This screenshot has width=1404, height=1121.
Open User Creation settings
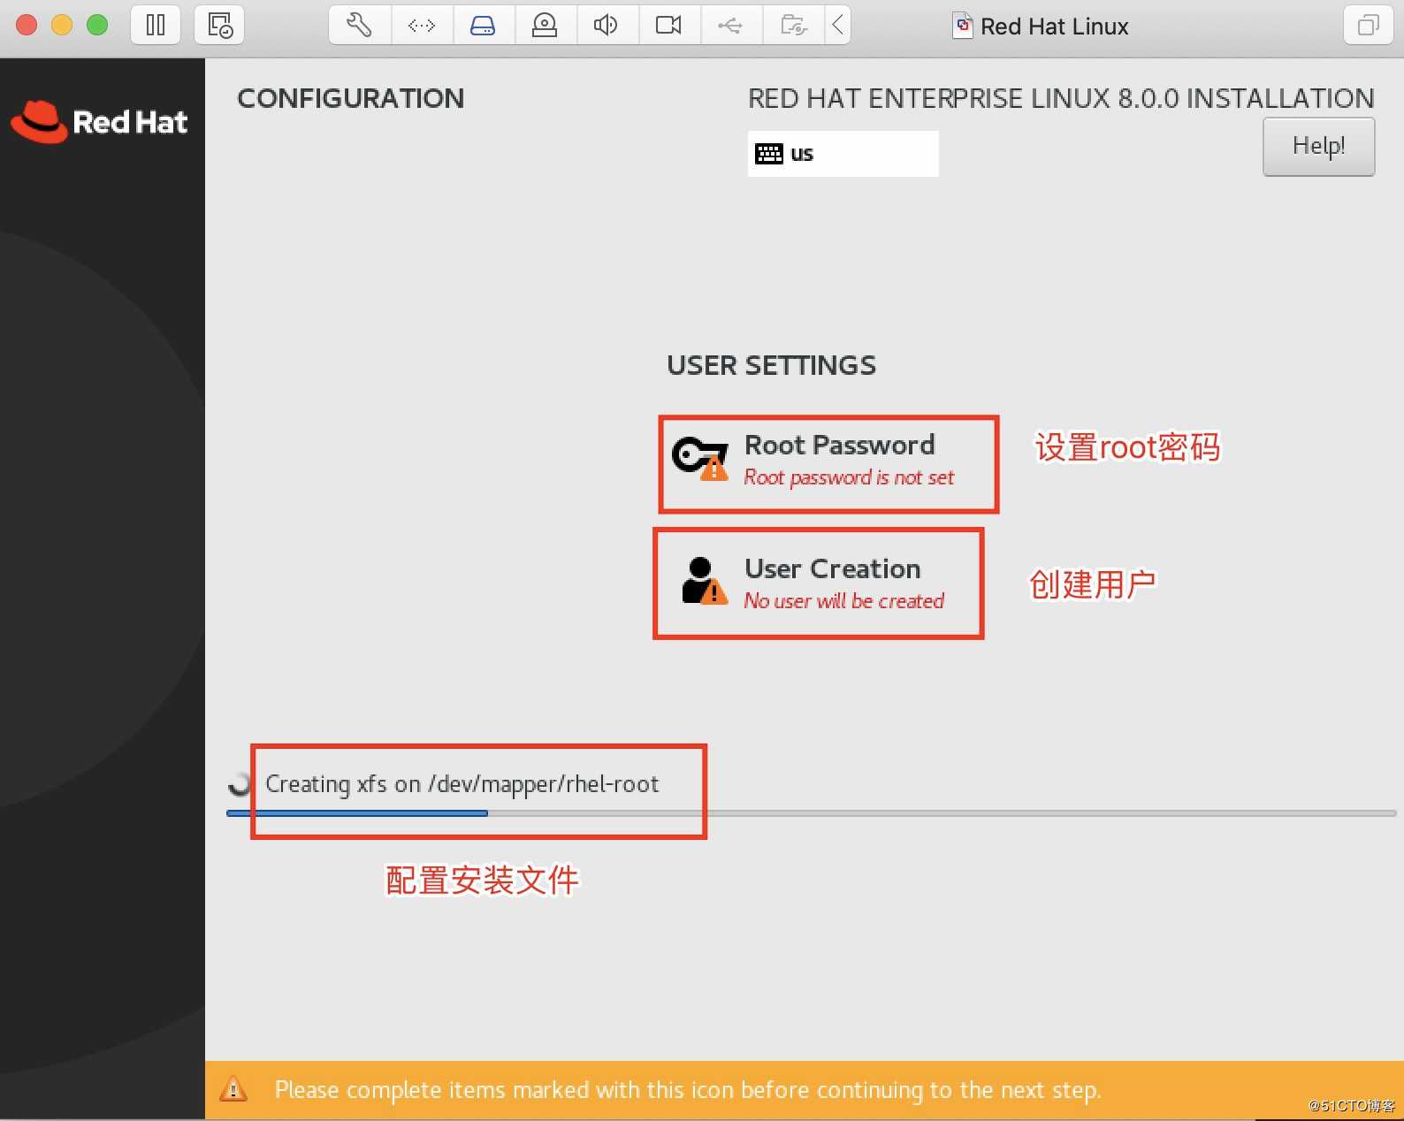[819, 583]
